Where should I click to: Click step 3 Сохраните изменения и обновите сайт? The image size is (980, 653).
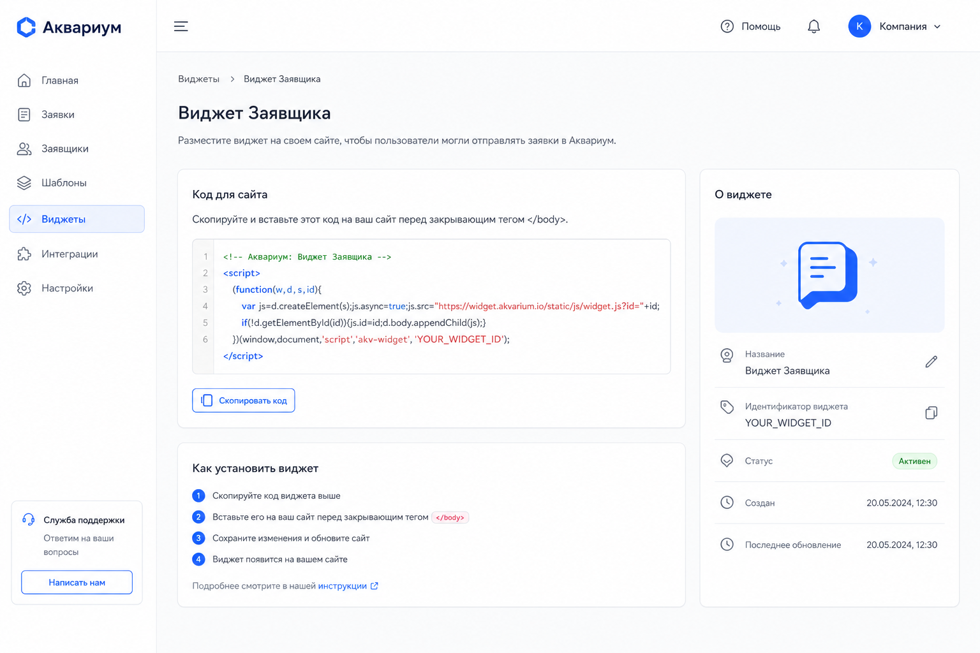point(291,538)
